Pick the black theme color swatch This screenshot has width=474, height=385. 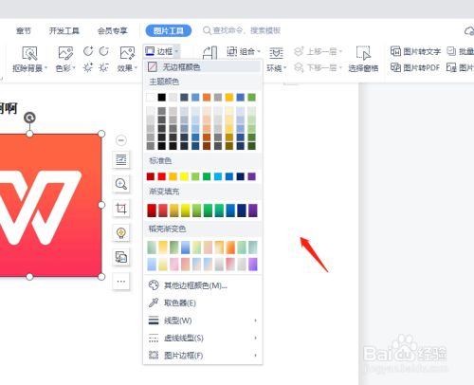(x=162, y=98)
